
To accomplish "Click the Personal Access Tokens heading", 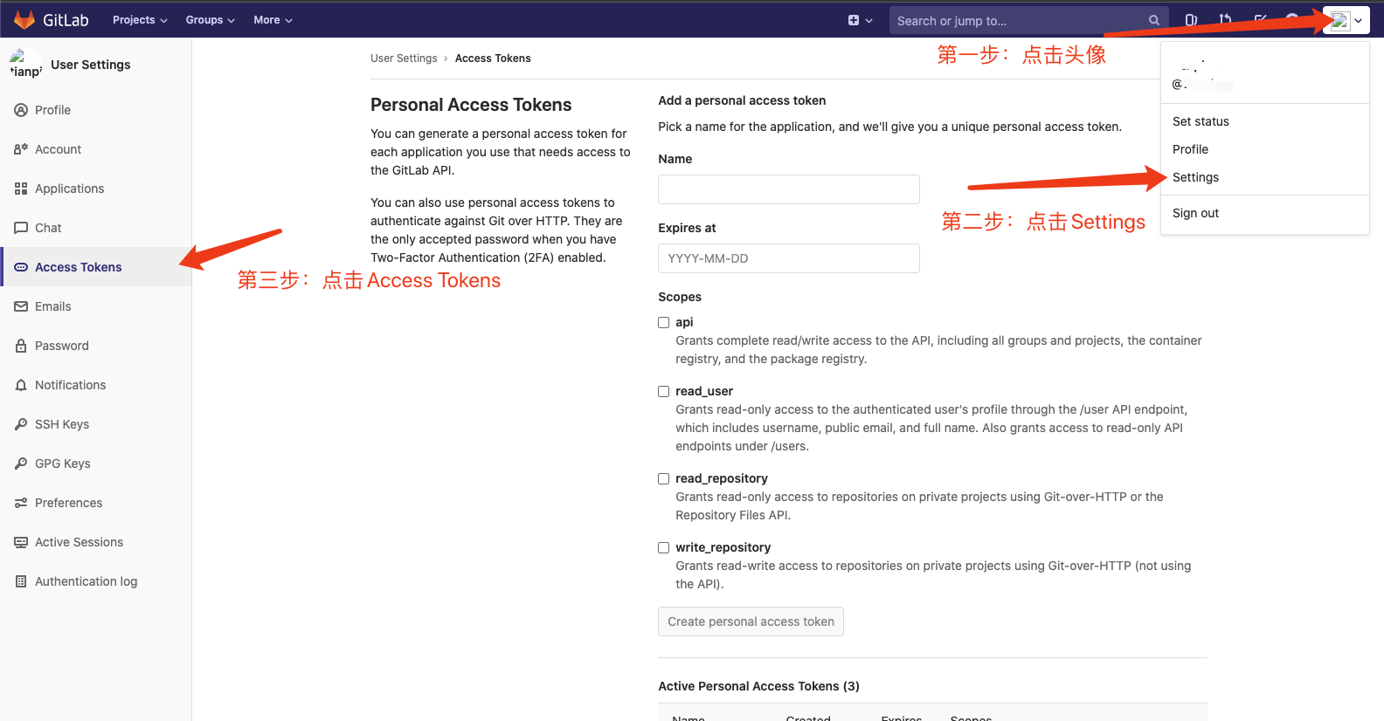I will click(x=471, y=105).
